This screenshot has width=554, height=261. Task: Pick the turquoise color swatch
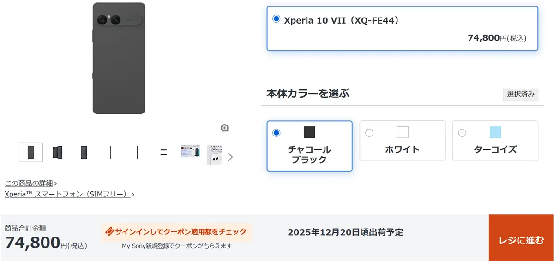click(x=495, y=132)
